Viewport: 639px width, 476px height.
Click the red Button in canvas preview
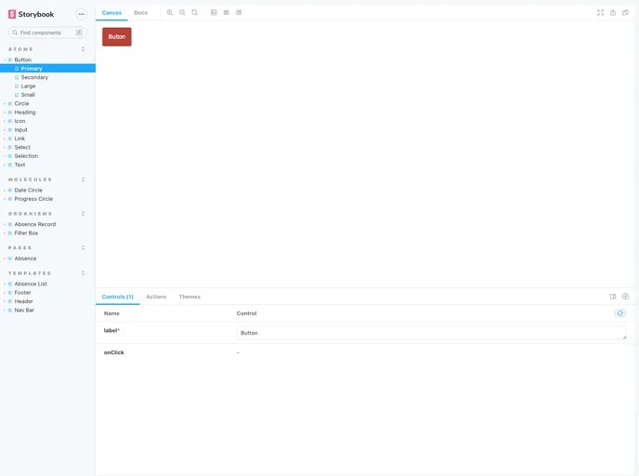[117, 36]
